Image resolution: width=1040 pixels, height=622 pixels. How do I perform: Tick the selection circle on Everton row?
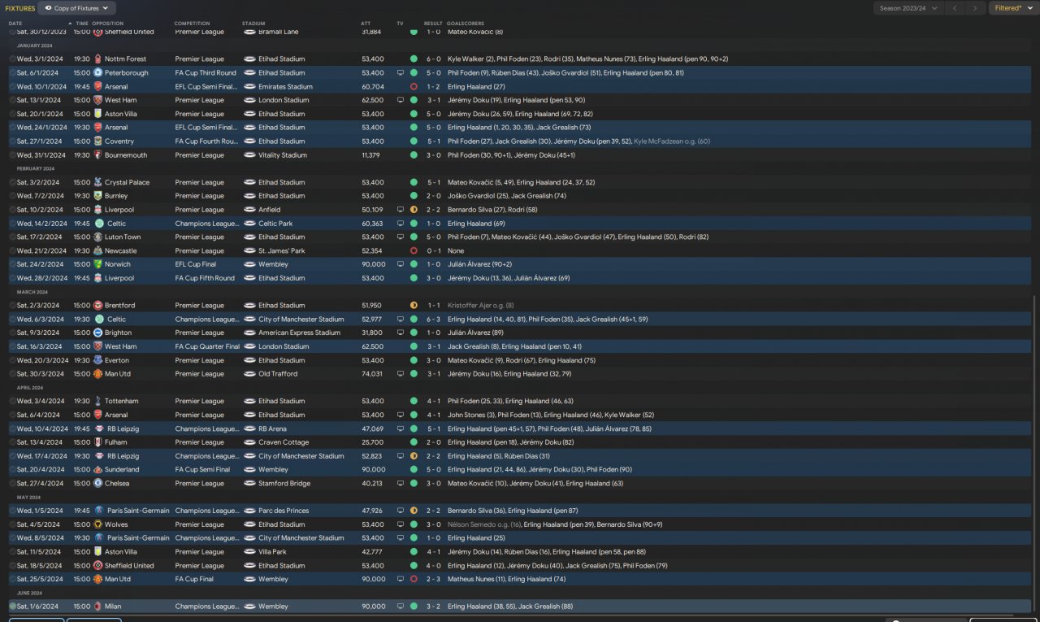12,360
